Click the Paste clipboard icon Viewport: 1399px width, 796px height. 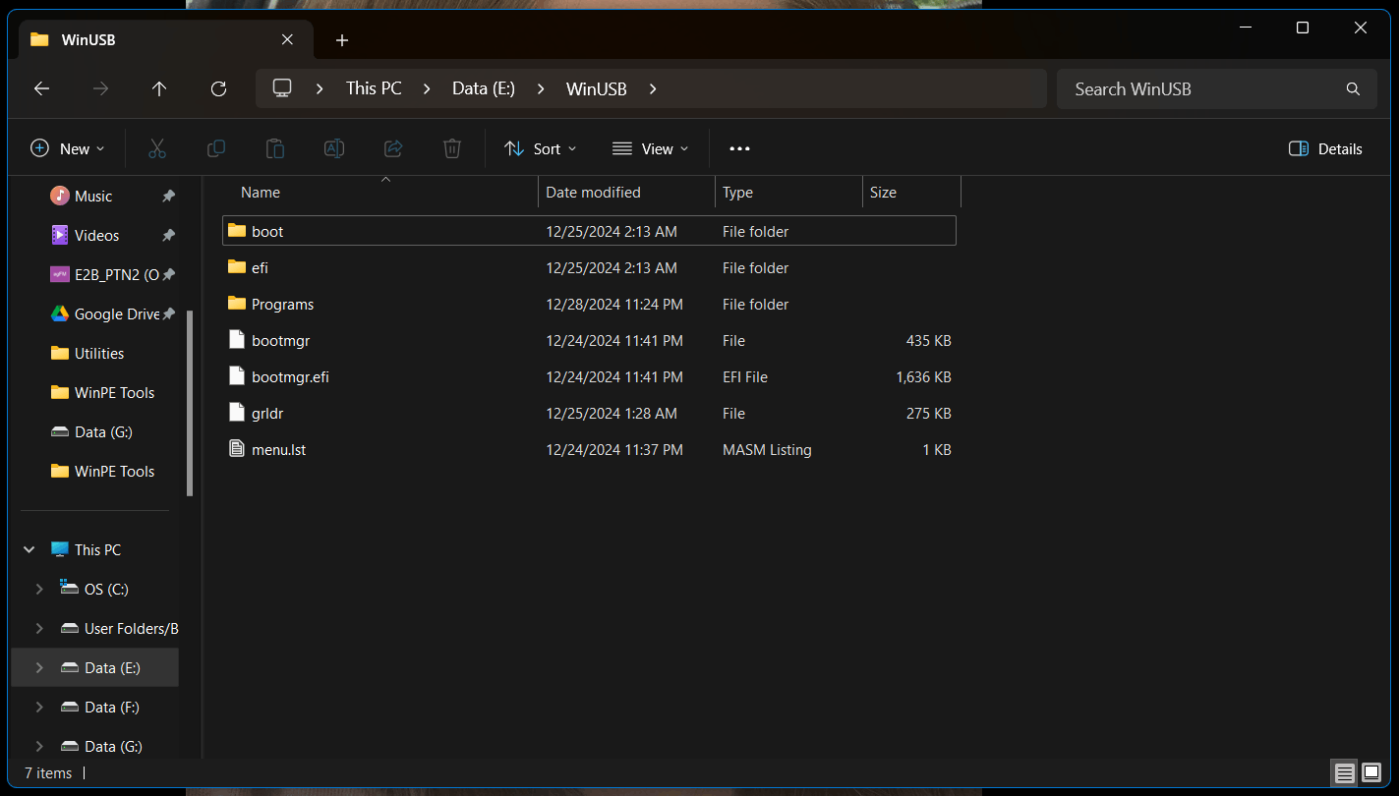pos(275,148)
